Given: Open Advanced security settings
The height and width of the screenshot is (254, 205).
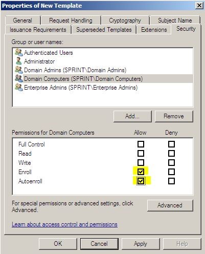Looking at the screenshot, I should coord(170,205).
